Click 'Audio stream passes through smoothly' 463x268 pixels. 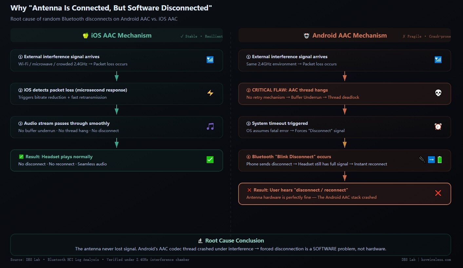coord(64,123)
